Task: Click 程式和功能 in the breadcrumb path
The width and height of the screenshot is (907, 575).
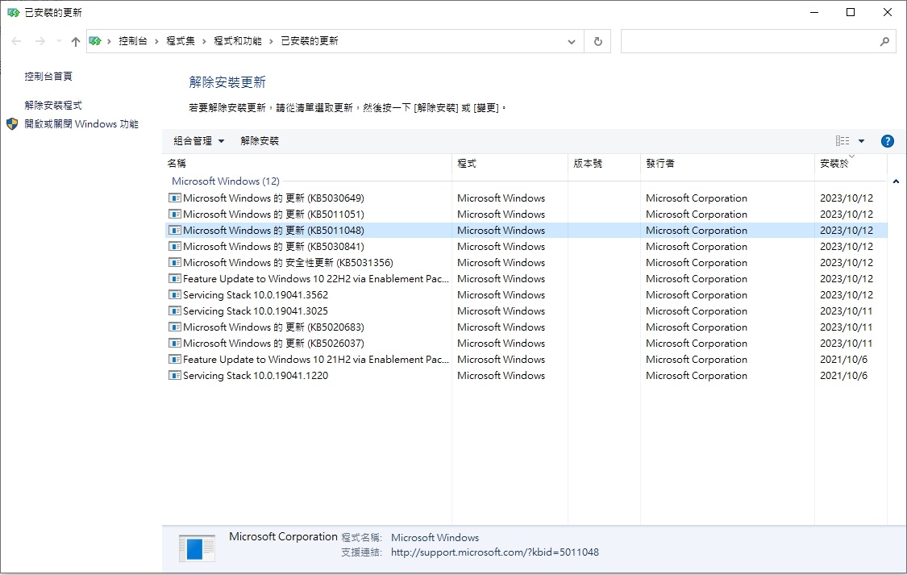Action: [238, 41]
